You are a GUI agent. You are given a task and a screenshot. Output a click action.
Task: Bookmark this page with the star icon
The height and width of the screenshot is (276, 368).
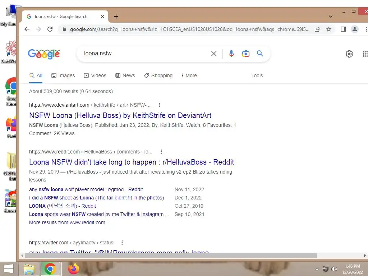(329, 29)
